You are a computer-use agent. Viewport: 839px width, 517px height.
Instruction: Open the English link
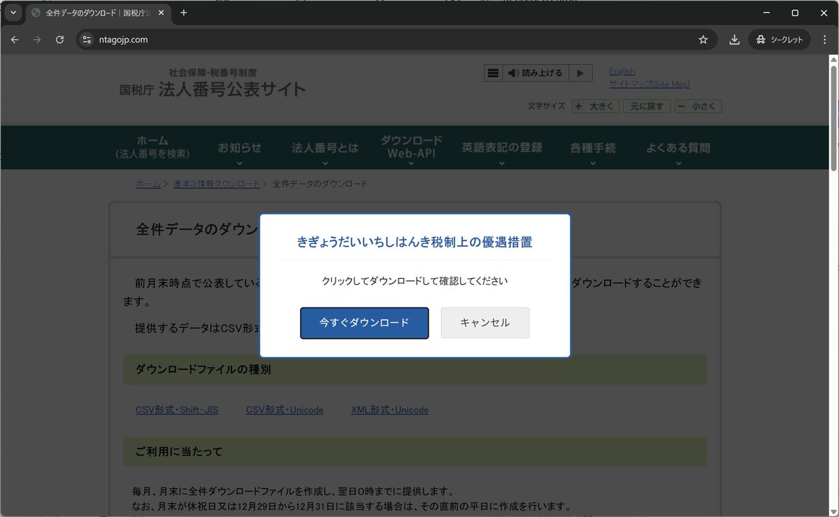tap(622, 71)
